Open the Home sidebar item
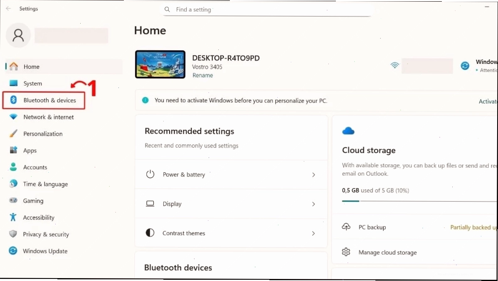The width and height of the screenshot is (498, 281). pos(64,66)
